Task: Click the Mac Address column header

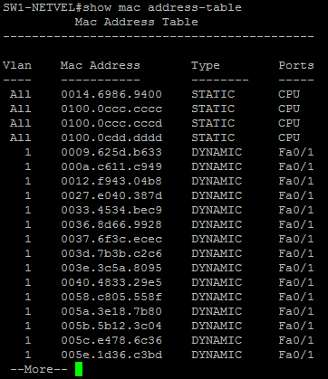Action: (x=101, y=65)
